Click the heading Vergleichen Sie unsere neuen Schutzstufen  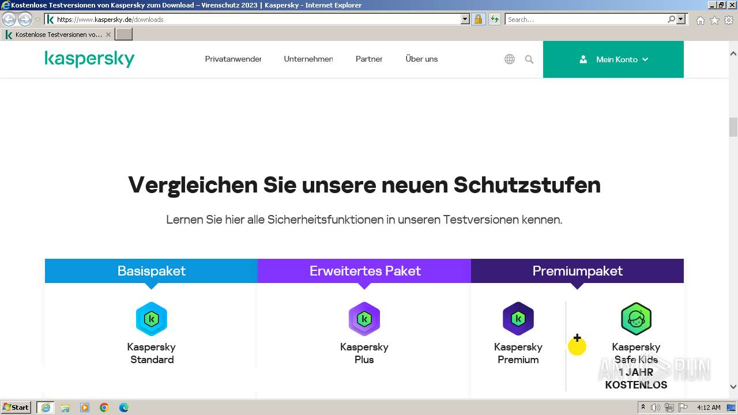[x=364, y=185]
